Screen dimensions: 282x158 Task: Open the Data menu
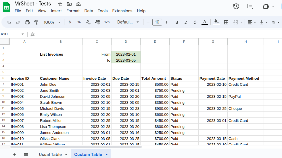click(x=89, y=11)
